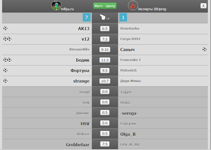
Task: Click the mlfpa.ru team logo
Action: coord(56,6)
